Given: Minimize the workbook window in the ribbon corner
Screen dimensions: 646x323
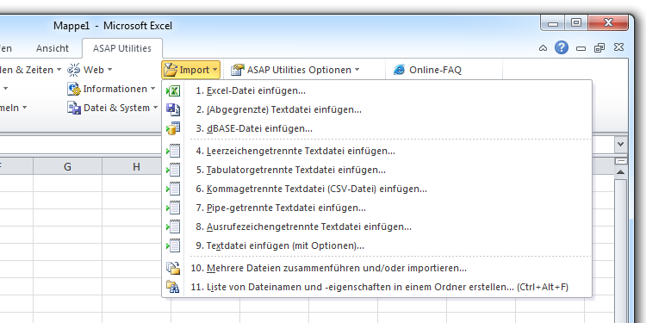Looking at the screenshot, I should pos(581,48).
